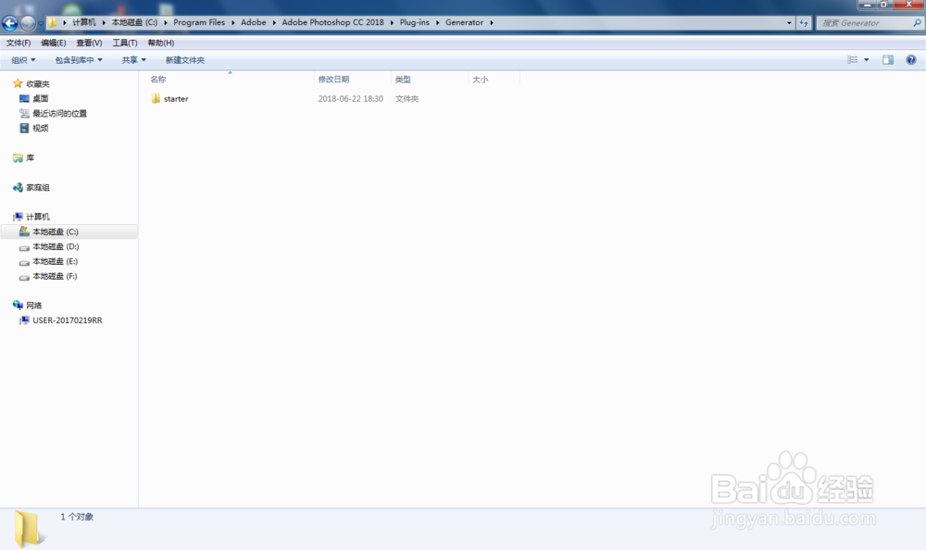The height and width of the screenshot is (550, 926).
Task: Click the help question mark icon
Action: point(911,59)
